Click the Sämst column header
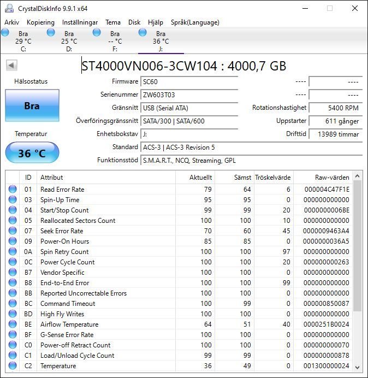This screenshot has width=368, height=378. point(234,178)
